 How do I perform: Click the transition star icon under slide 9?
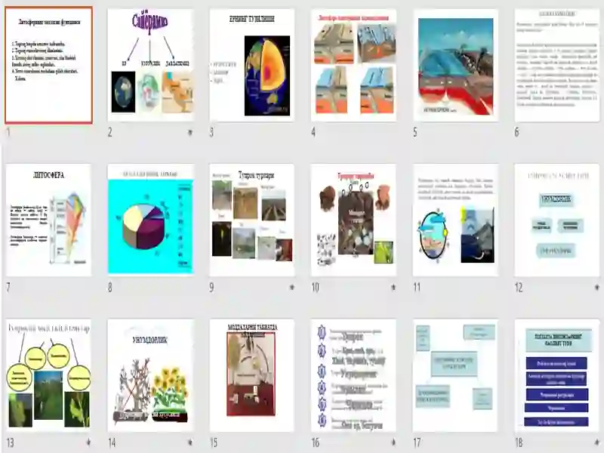pos(291,288)
